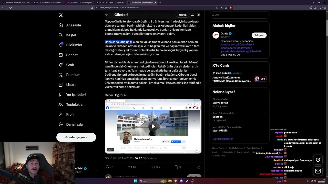Viewport: 328px width, 184px height.
Task: Open reply sort settings icon
Action: point(192,15)
